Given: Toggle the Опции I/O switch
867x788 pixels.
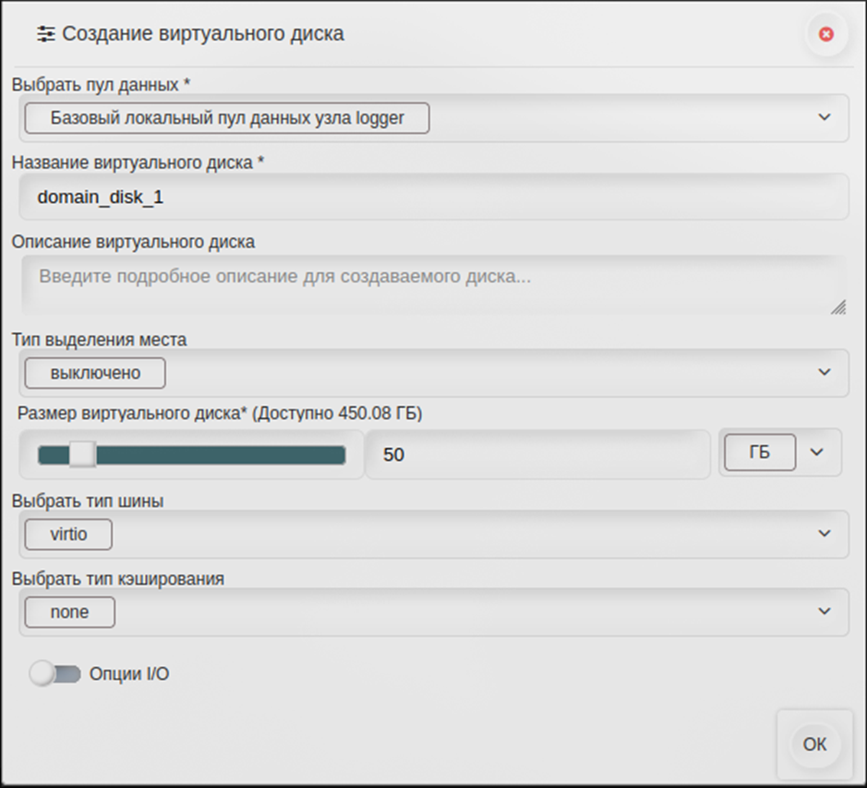Looking at the screenshot, I should point(55,674).
